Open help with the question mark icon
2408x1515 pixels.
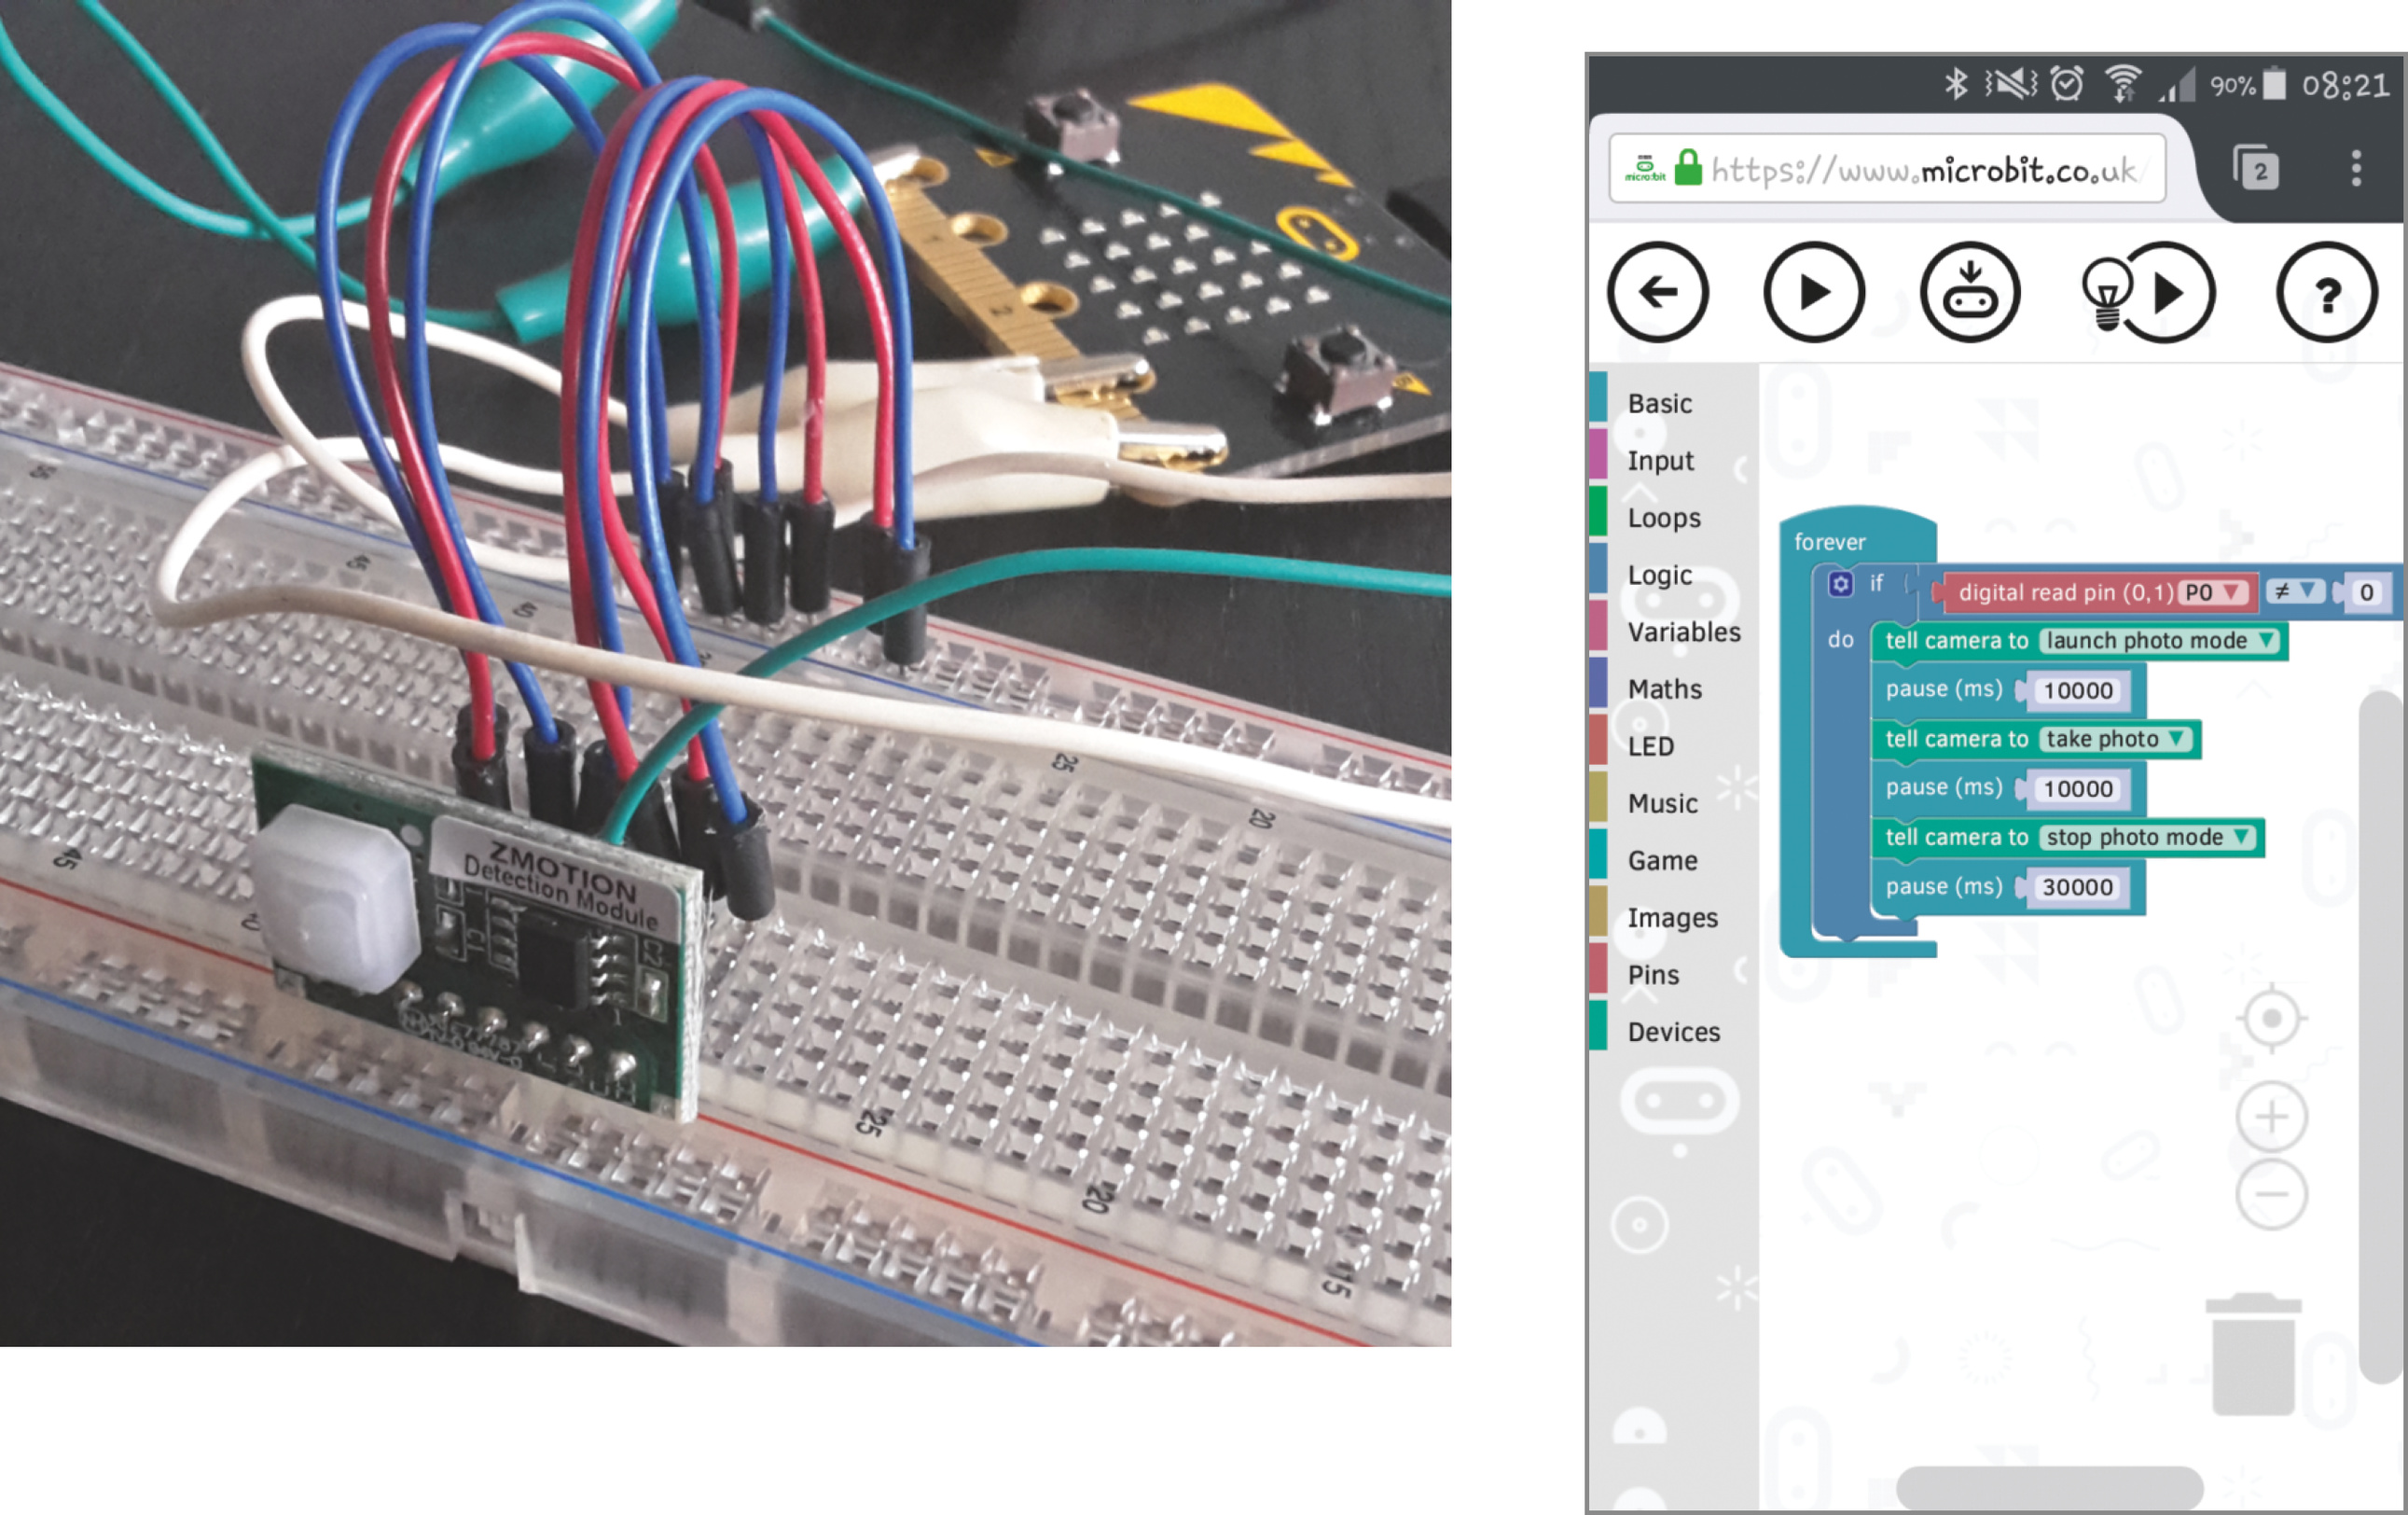(x=2326, y=292)
